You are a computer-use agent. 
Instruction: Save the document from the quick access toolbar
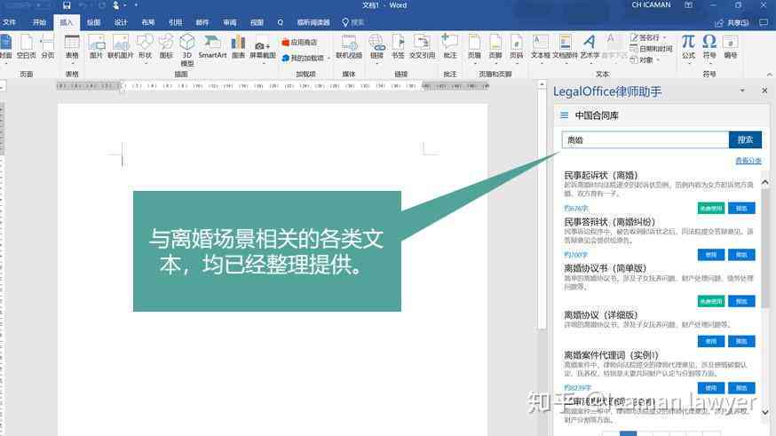[67, 5]
